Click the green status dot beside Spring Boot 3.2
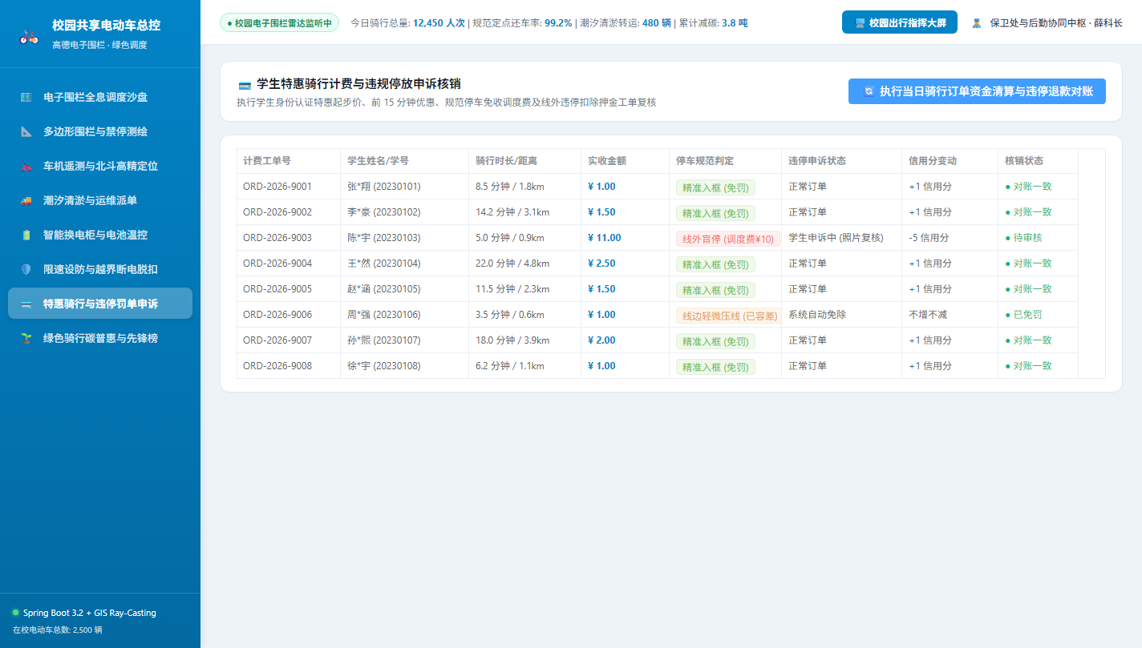The height and width of the screenshot is (648, 1142). pyautogui.click(x=15, y=613)
